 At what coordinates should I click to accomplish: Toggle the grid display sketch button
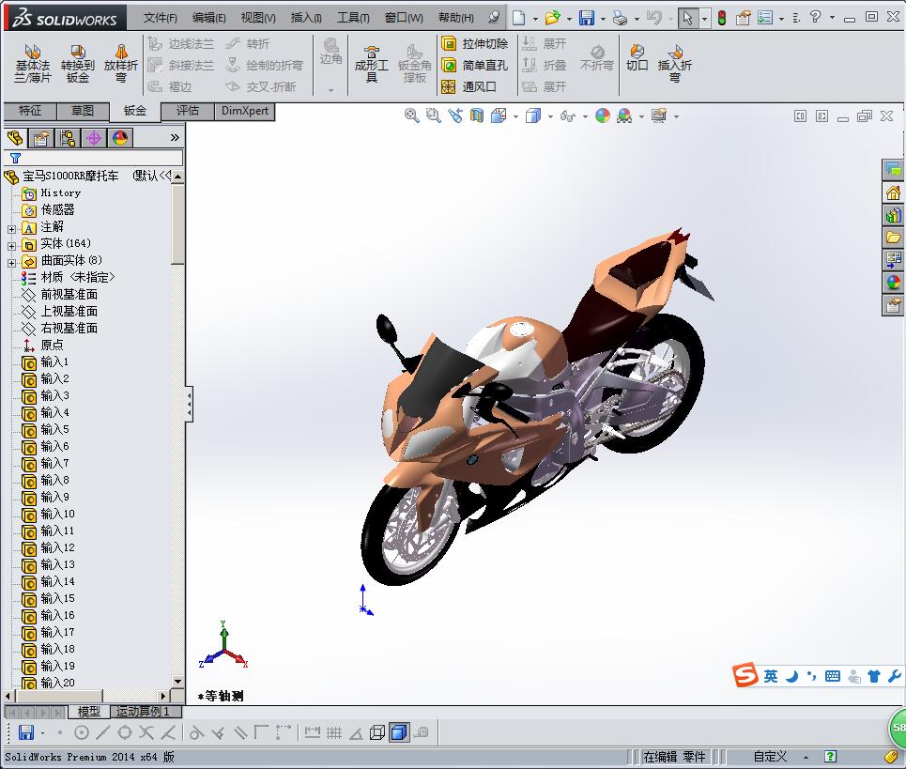point(334,732)
